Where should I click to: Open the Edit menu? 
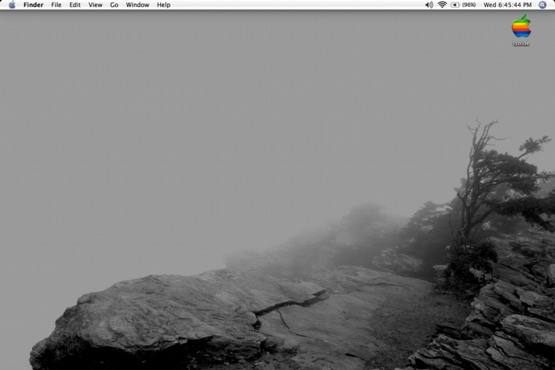coord(75,5)
